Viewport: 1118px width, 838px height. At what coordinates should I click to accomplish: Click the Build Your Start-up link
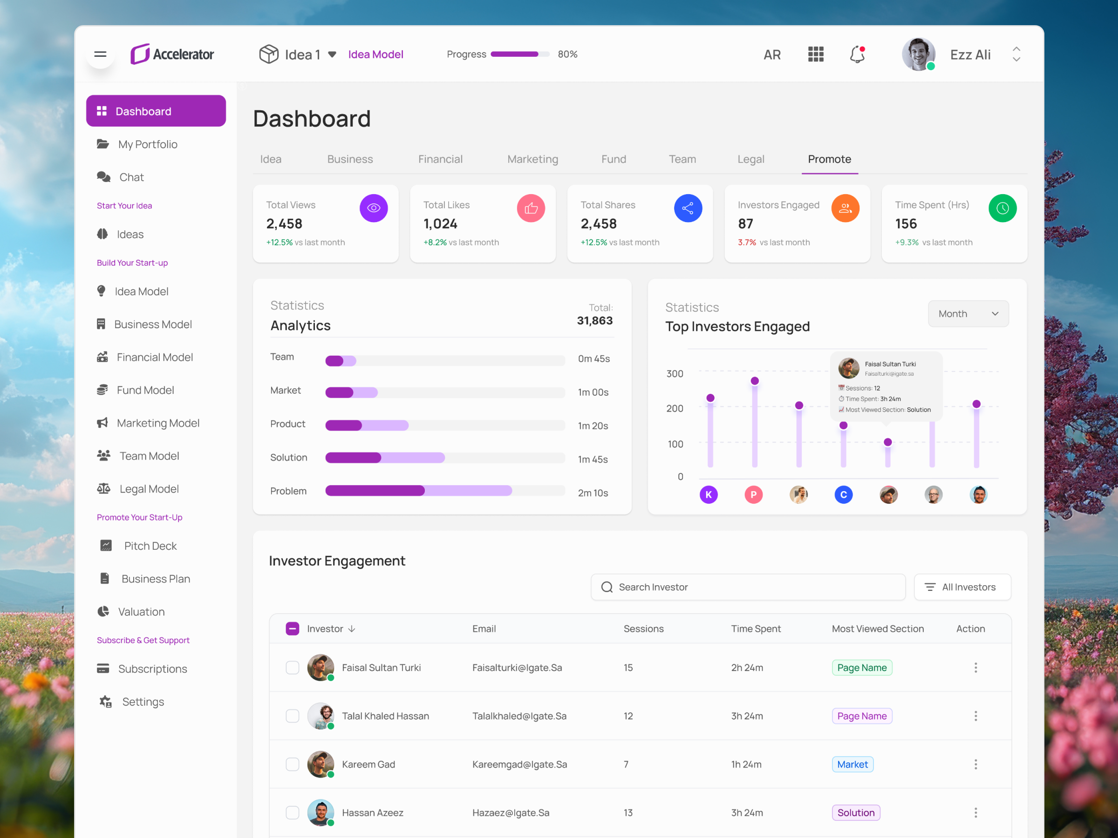coord(132,262)
